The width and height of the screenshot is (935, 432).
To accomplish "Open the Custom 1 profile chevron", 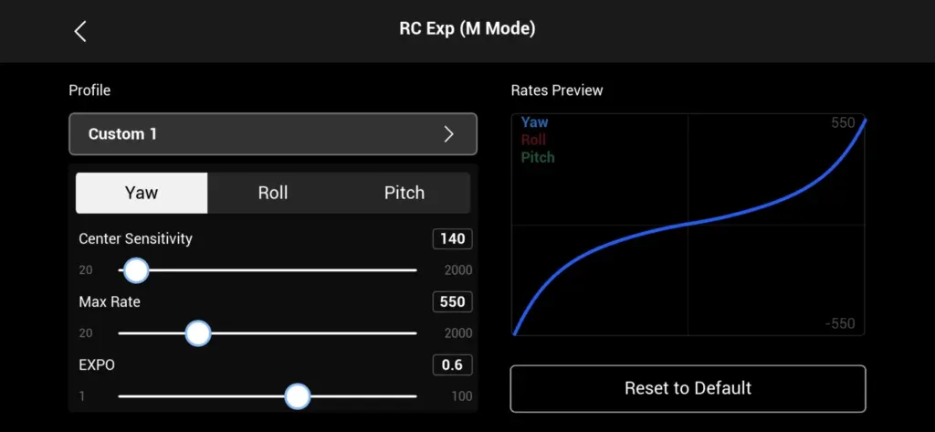I will (x=448, y=134).
